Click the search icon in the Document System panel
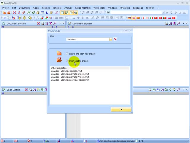This screenshot has height=143, width=190. pyautogui.click(x=55, y=23)
